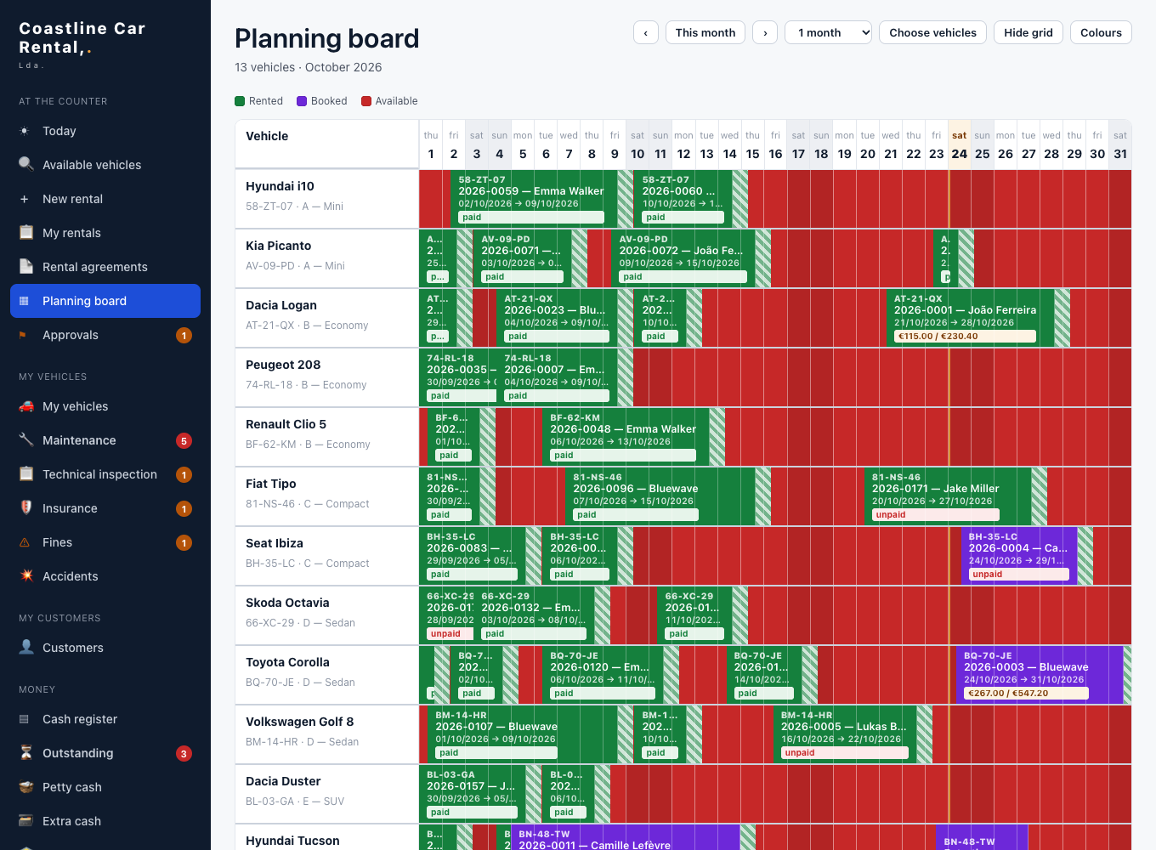
Task: Click the clipboard icon beside My rentals
Action: (26, 232)
